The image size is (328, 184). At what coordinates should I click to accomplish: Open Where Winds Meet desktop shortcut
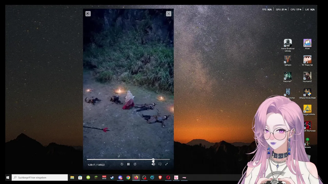[x=307, y=94]
